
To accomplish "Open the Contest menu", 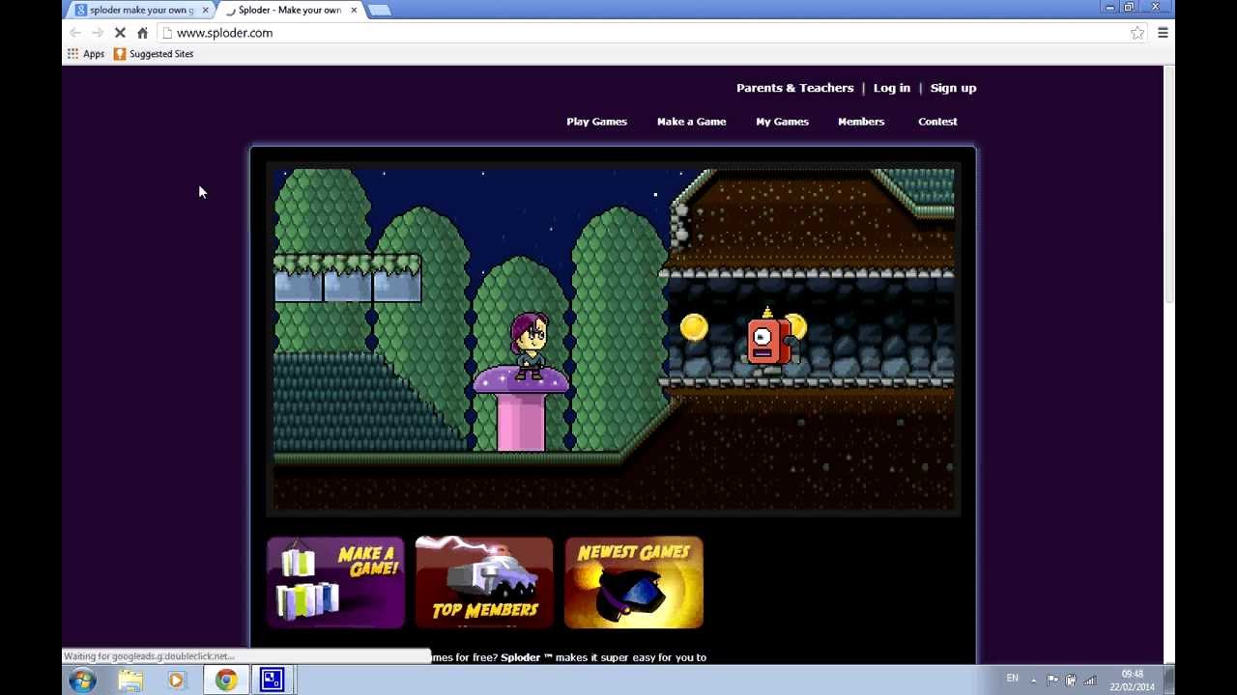I will pyautogui.click(x=937, y=122).
